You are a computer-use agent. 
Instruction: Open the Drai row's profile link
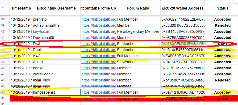(98, 44)
